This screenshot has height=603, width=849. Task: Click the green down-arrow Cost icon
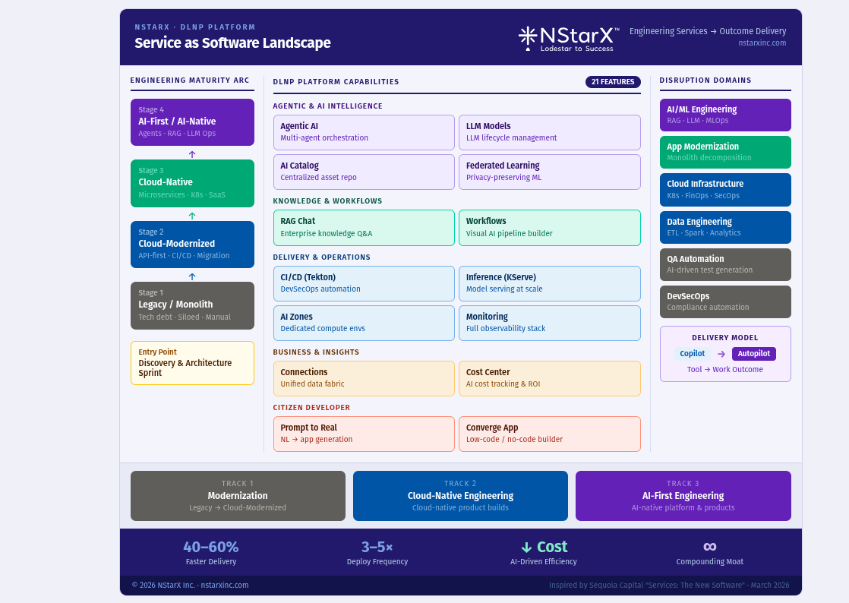pyautogui.click(x=525, y=546)
